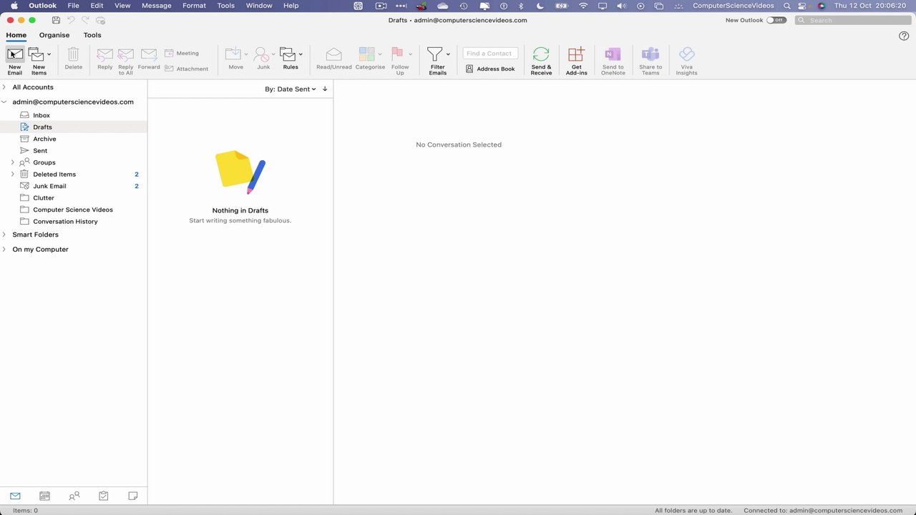Click the Reply icon
Image resolution: width=916 pixels, height=515 pixels.
[x=104, y=54]
